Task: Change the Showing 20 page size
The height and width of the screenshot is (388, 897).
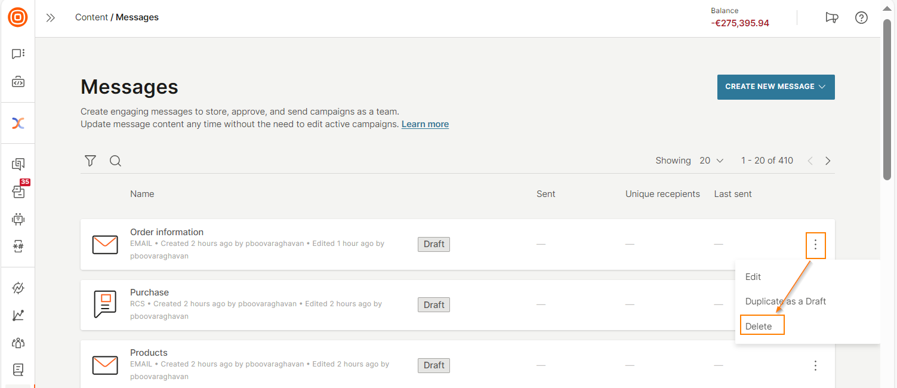Action: [711, 161]
